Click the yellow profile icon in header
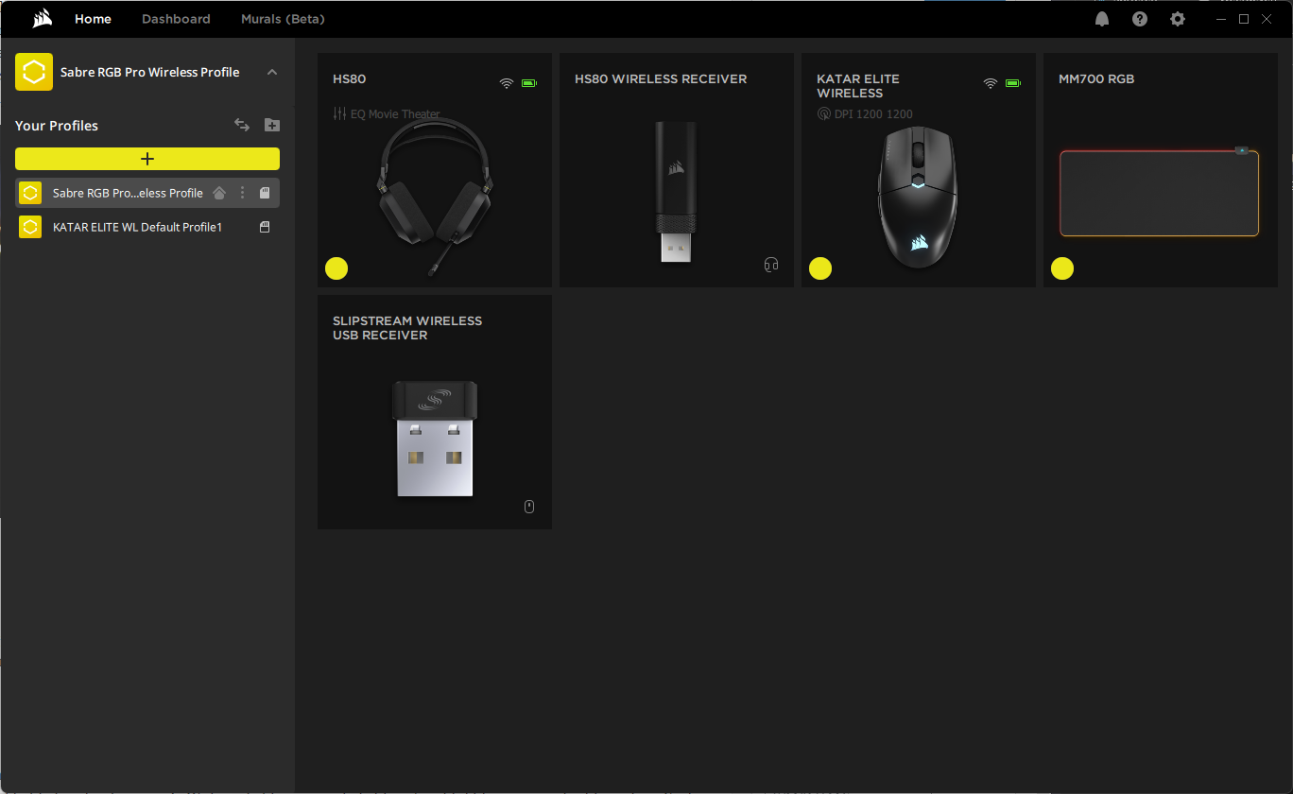The image size is (1293, 794). click(x=34, y=72)
